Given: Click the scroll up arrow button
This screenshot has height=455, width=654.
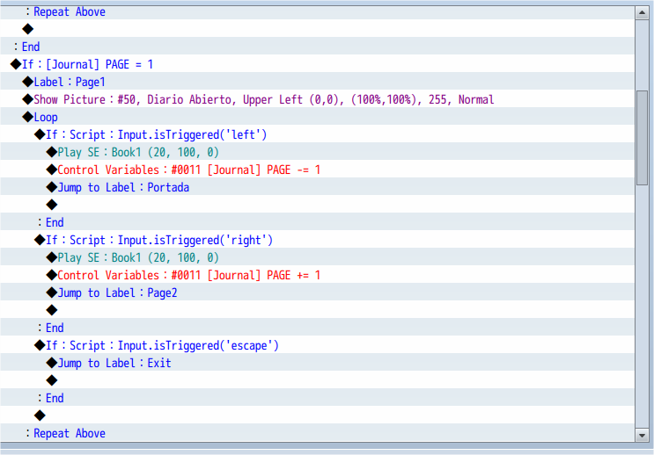Looking at the screenshot, I should click(x=642, y=12).
